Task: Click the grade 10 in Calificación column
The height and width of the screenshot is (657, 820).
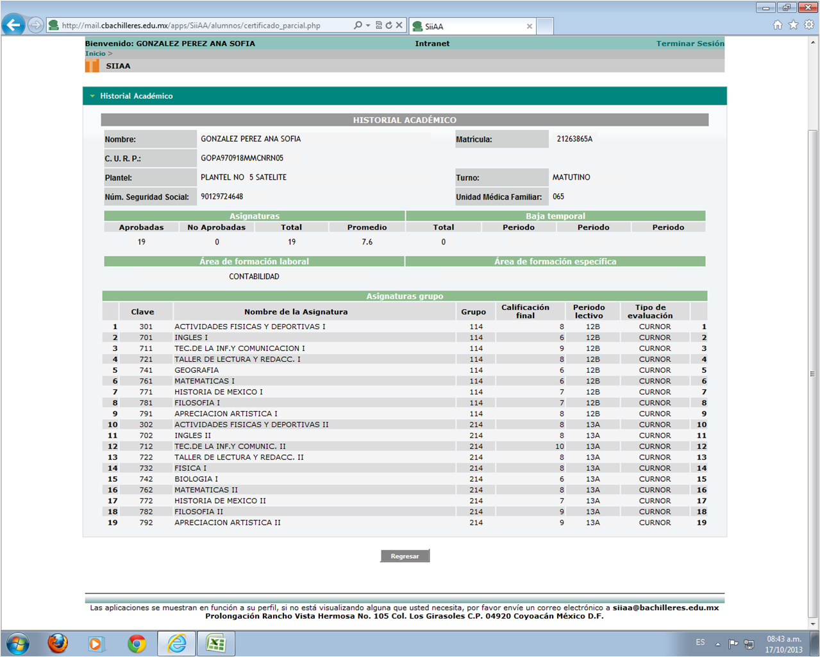Action: click(x=560, y=447)
